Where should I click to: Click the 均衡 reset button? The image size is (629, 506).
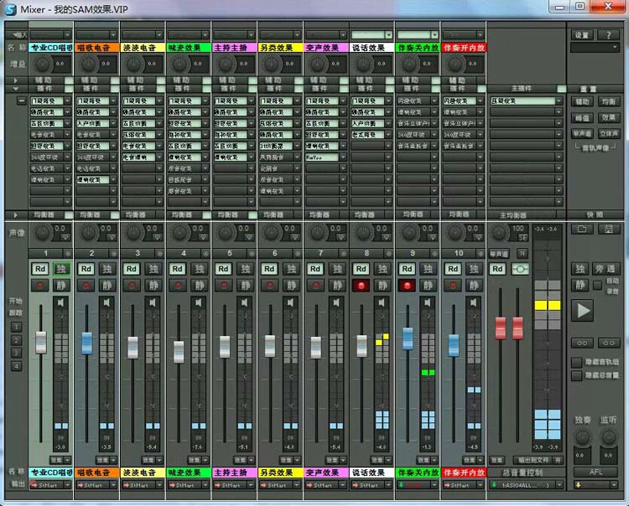pyautogui.click(x=608, y=101)
